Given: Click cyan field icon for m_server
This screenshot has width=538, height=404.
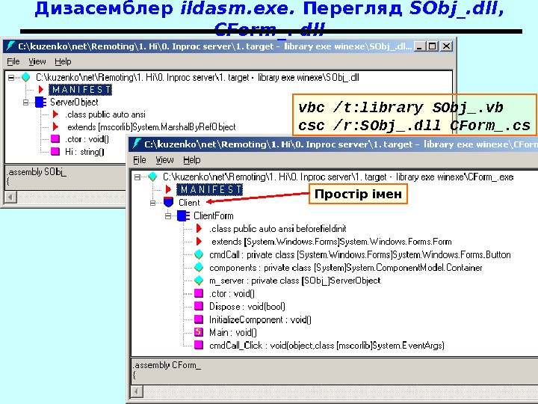Looking at the screenshot, I should [199, 281].
